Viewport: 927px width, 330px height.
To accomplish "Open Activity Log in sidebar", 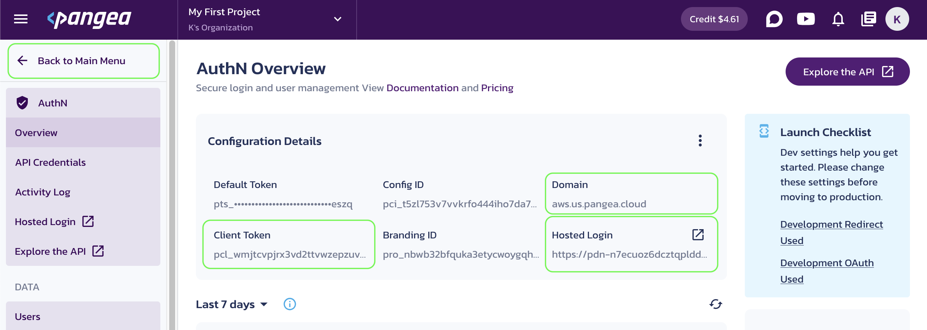I will click(83, 192).
